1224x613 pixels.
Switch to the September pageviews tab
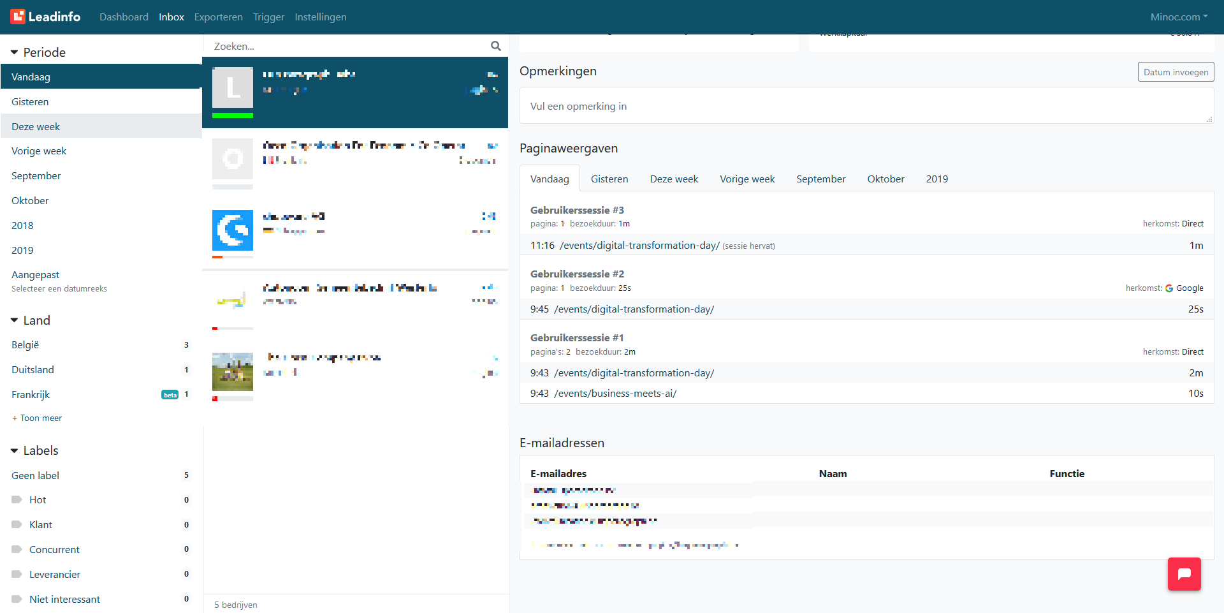click(x=820, y=179)
